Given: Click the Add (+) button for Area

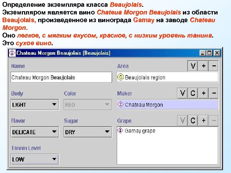Looking at the screenshot, I should (203, 66).
